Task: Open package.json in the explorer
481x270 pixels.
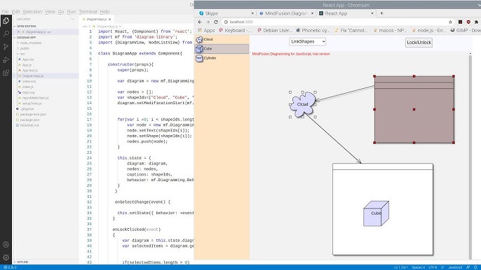Action: pyautogui.click(x=29, y=120)
